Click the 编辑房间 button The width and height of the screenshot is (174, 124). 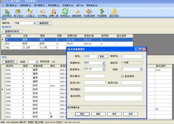tap(10, 62)
